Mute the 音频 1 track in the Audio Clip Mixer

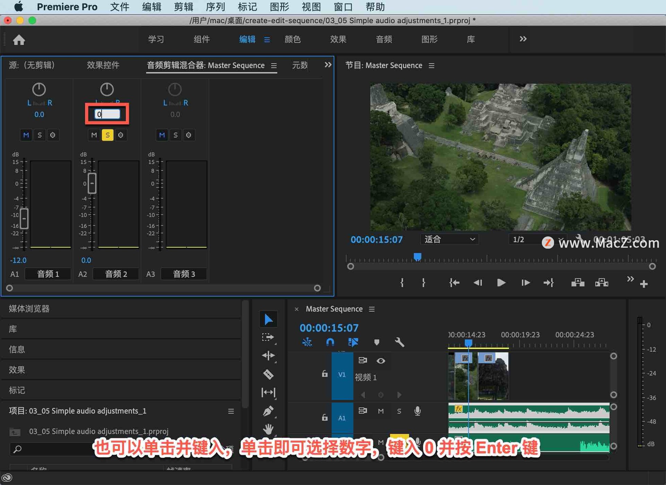(x=26, y=135)
